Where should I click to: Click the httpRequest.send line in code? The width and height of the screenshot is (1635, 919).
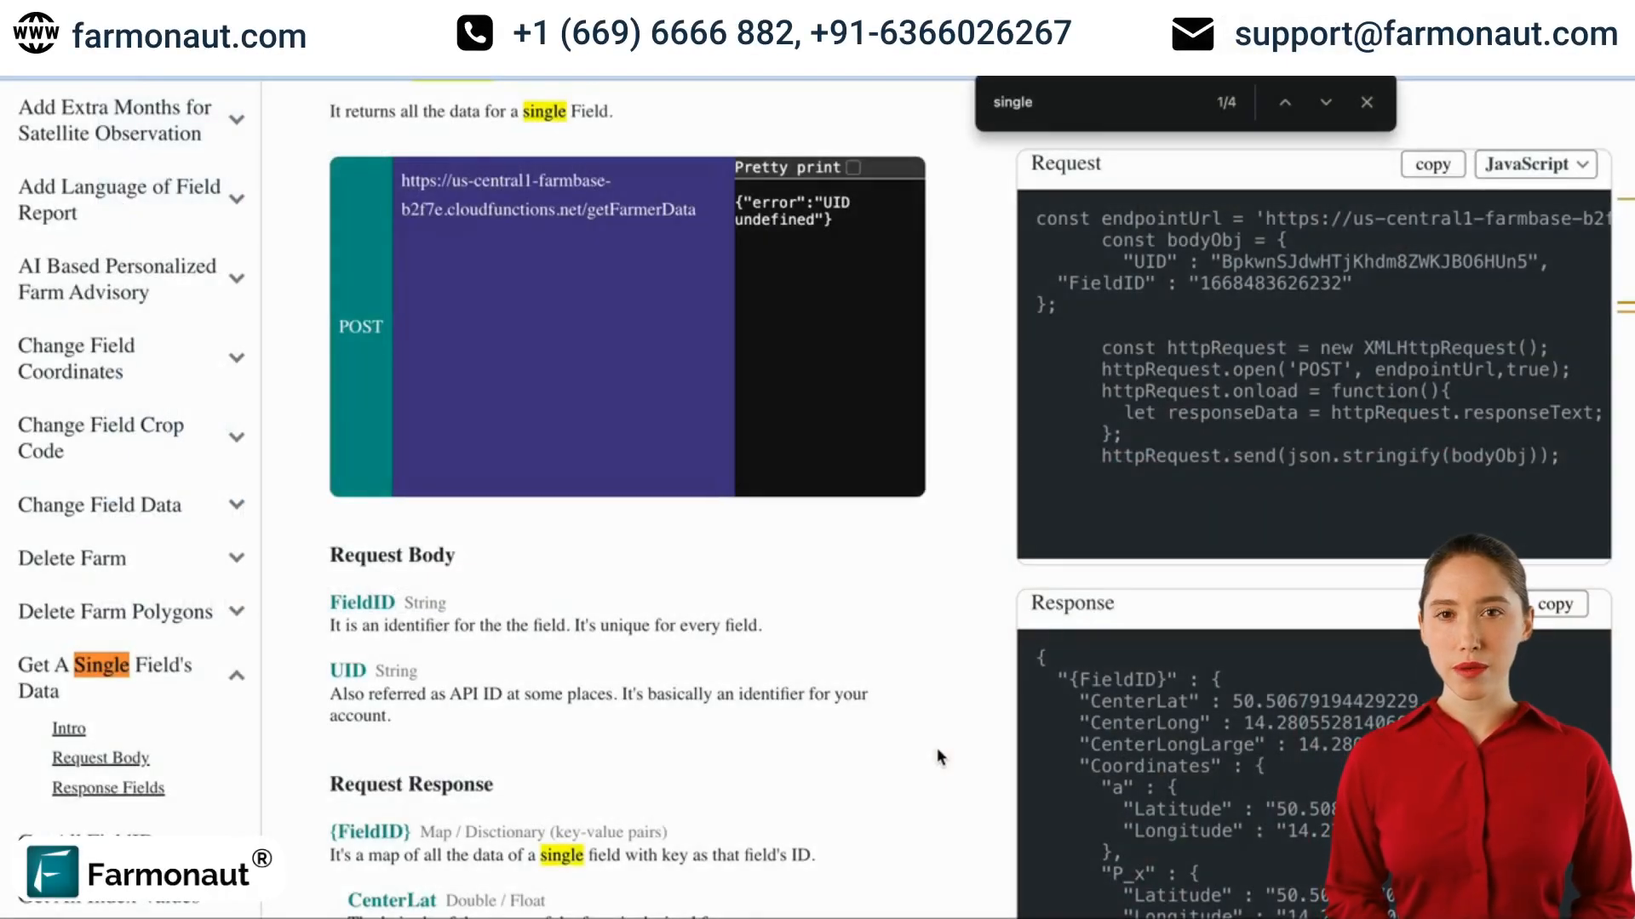(1329, 456)
